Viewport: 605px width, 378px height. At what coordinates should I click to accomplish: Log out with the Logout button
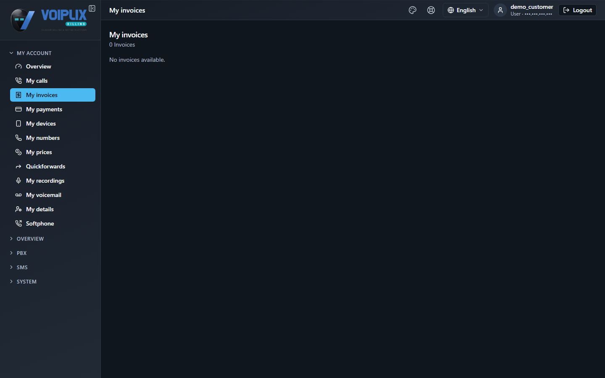coord(577,10)
